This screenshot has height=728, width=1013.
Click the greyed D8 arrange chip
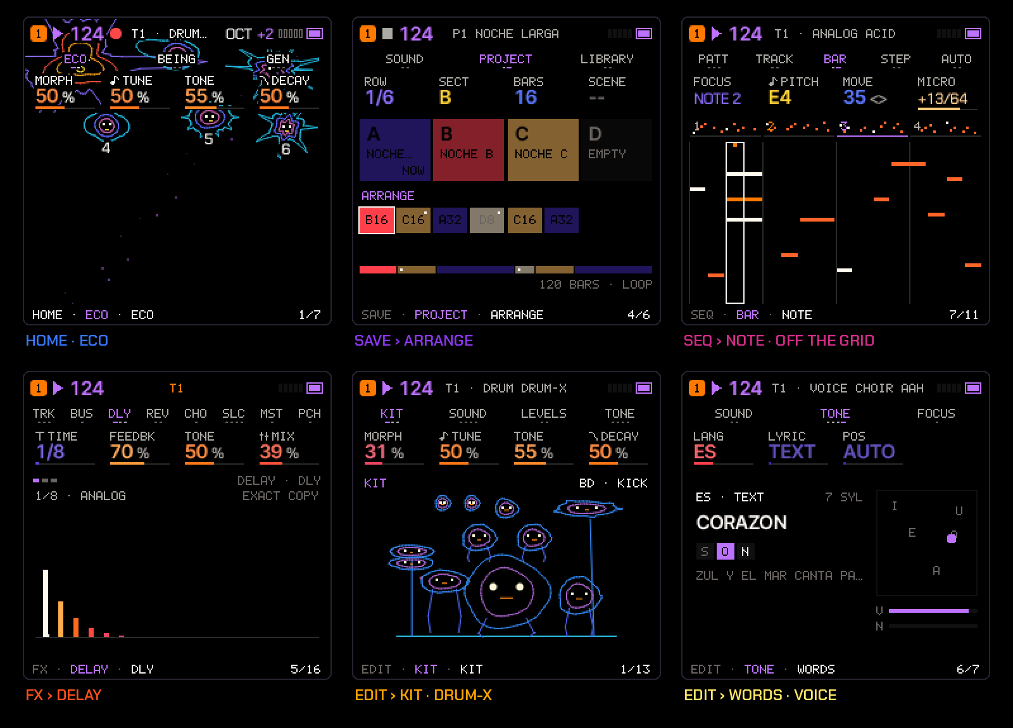(x=486, y=220)
